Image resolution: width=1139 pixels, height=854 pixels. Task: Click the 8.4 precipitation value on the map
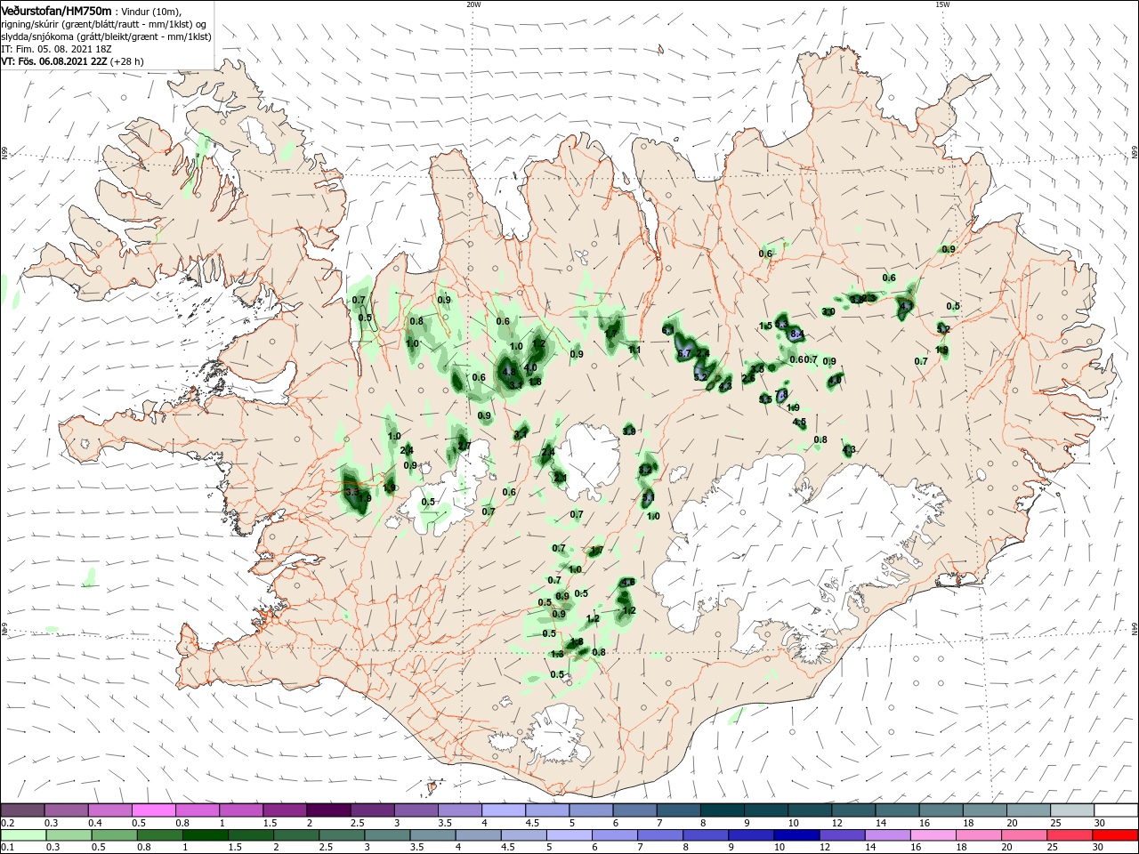(796, 334)
